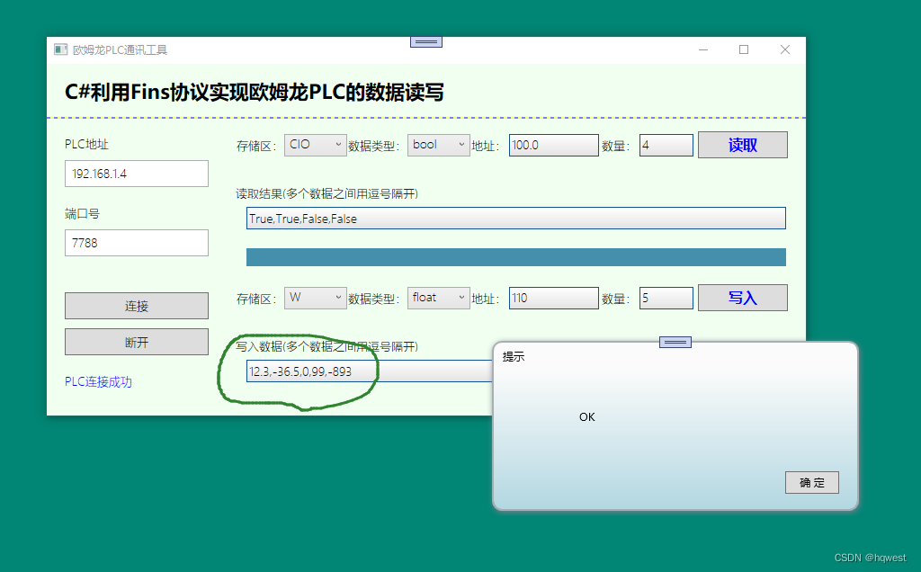Focus the PLC address field 192.168.1.4

click(x=137, y=174)
